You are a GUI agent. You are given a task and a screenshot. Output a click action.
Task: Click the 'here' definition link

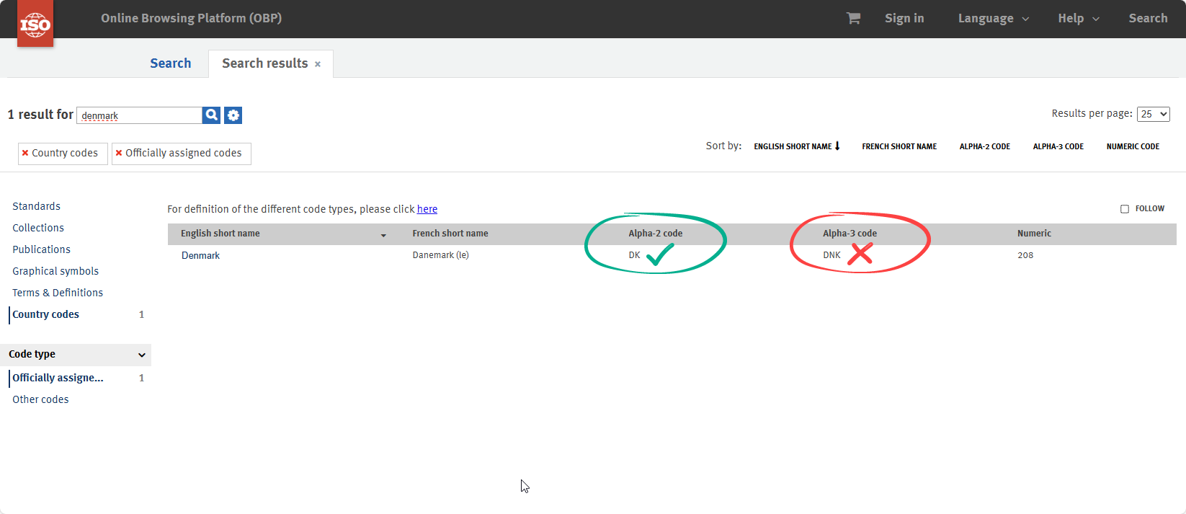click(427, 209)
